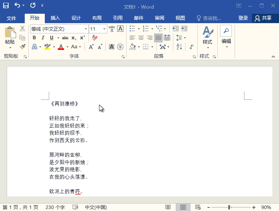This screenshot has height=211, width=279.
Task: Apply character shading icon
Action: pos(112,47)
